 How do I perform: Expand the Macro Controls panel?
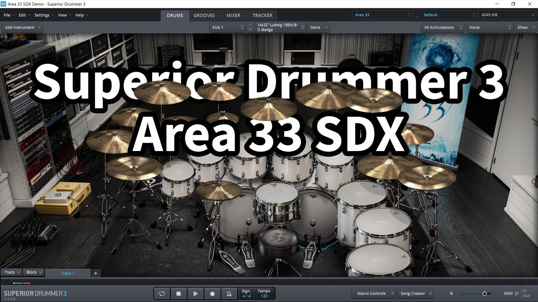(x=374, y=294)
